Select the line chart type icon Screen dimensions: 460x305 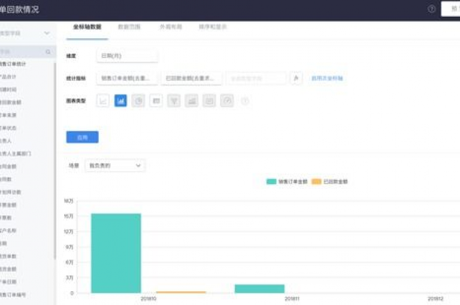coord(102,101)
